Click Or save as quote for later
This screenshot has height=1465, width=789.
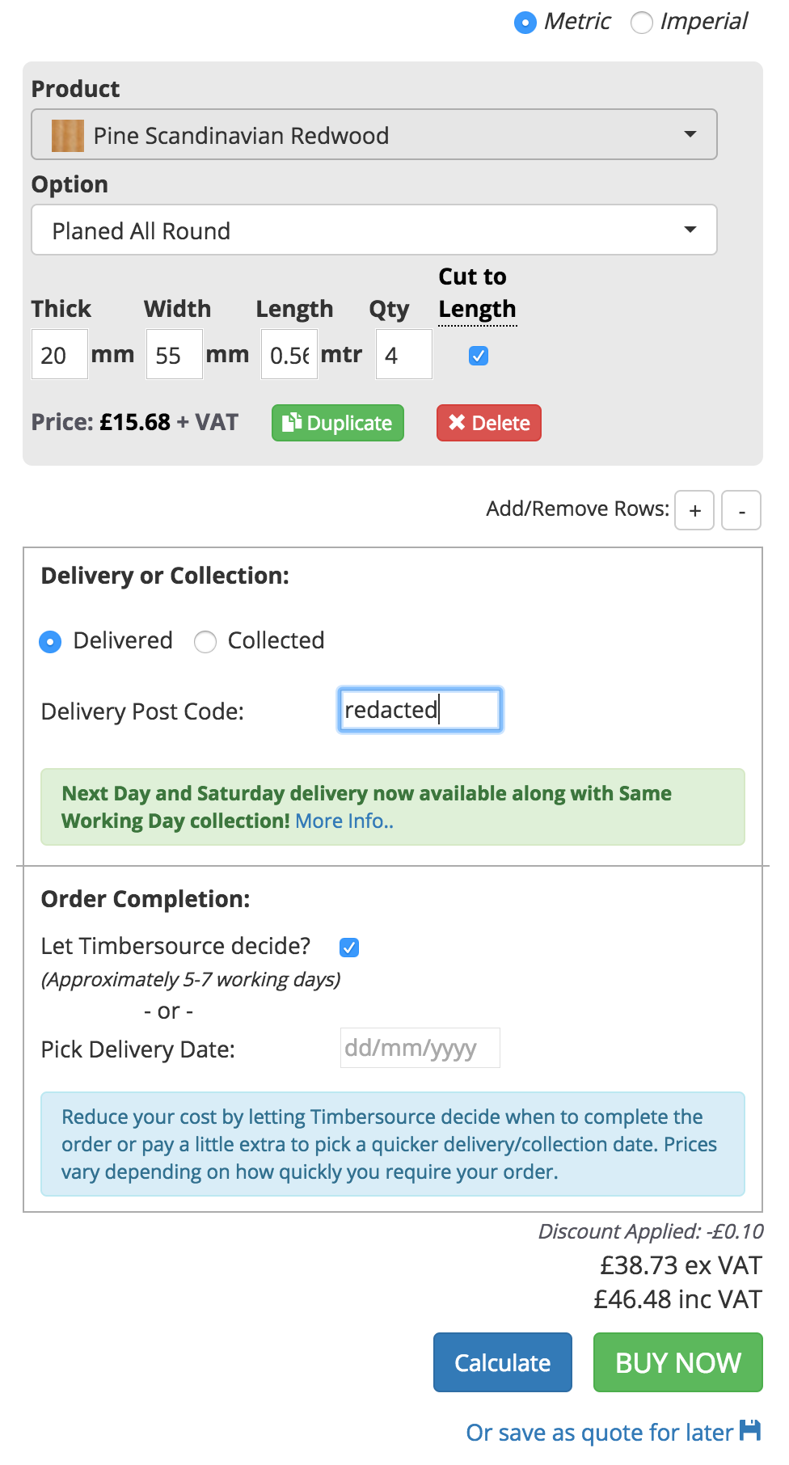pyautogui.click(x=600, y=1433)
